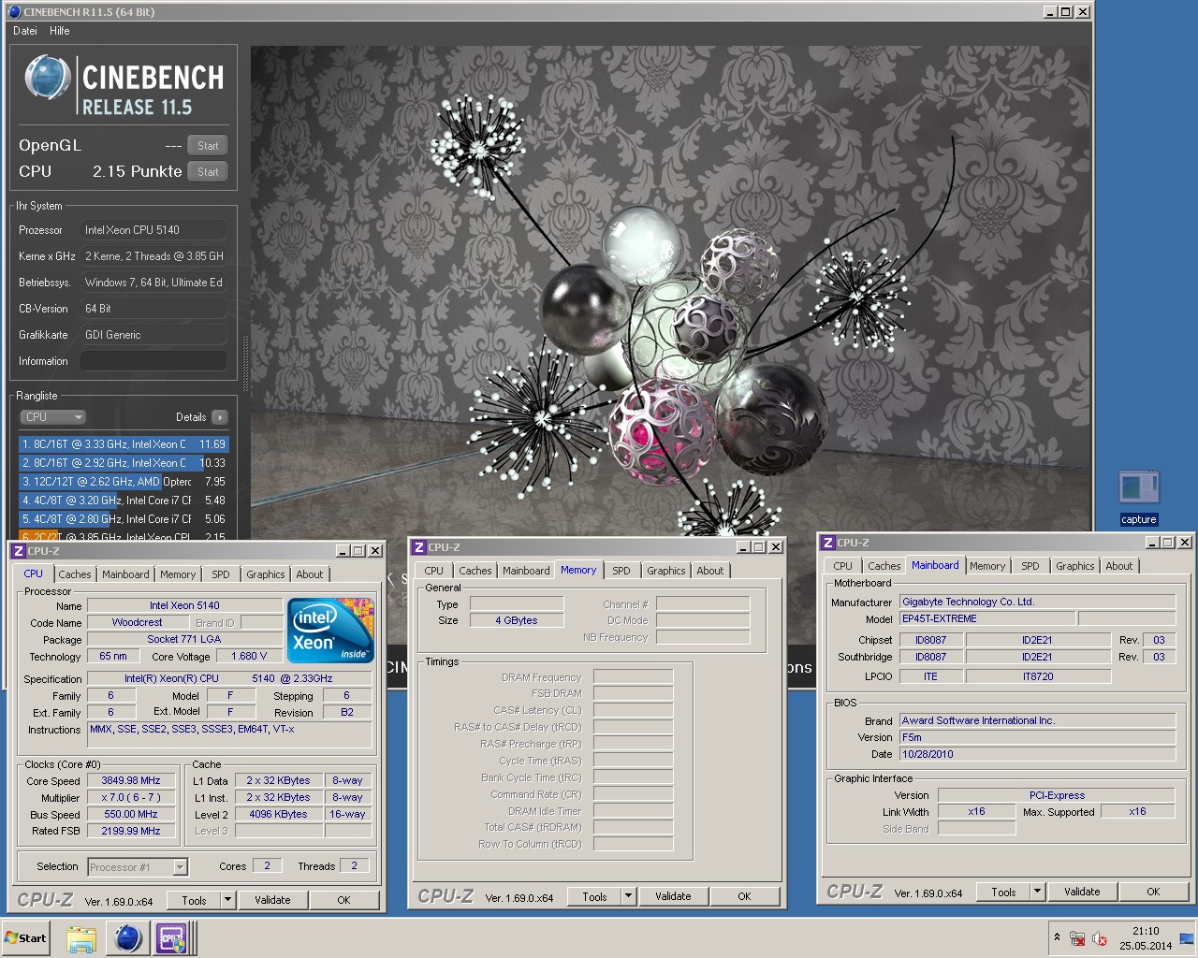Click the Size field showing 4 GBytes
This screenshot has height=958, width=1198.
tap(517, 620)
